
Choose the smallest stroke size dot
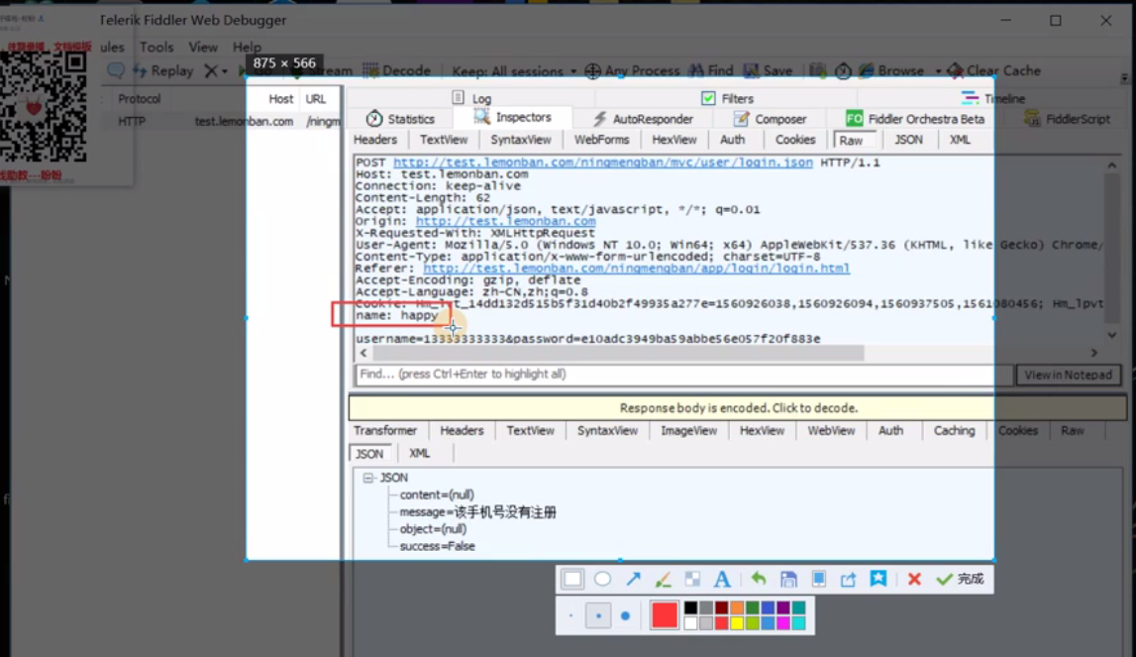click(x=570, y=615)
